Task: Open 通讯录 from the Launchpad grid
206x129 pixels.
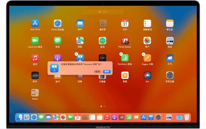Action: coord(102,23)
